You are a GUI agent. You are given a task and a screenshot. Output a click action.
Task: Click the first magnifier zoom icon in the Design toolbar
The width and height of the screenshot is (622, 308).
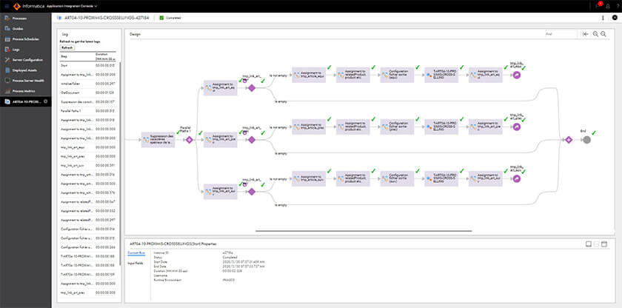[595, 34]
